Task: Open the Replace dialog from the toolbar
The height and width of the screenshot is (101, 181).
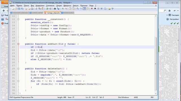Action: (x=58, y=9)
